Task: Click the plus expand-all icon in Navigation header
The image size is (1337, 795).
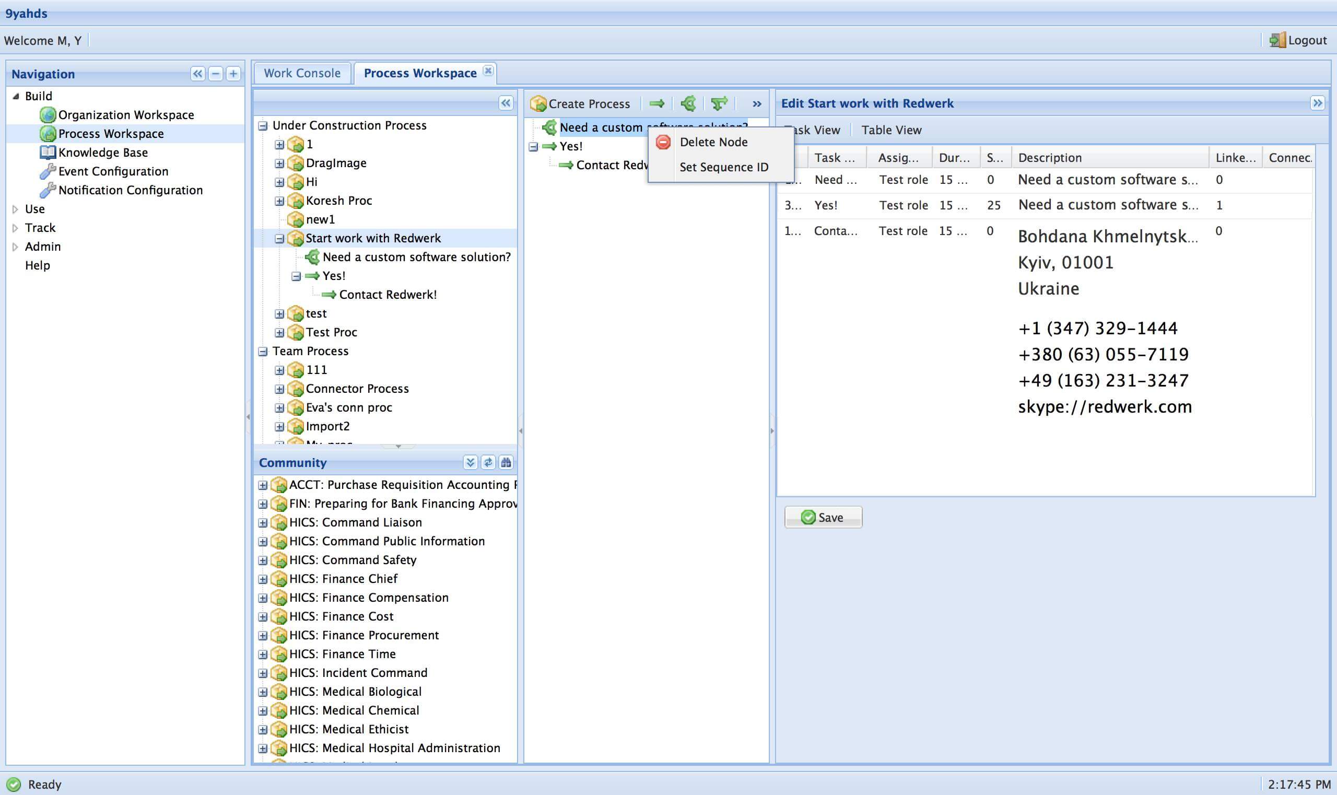Action: pos(233,74)
